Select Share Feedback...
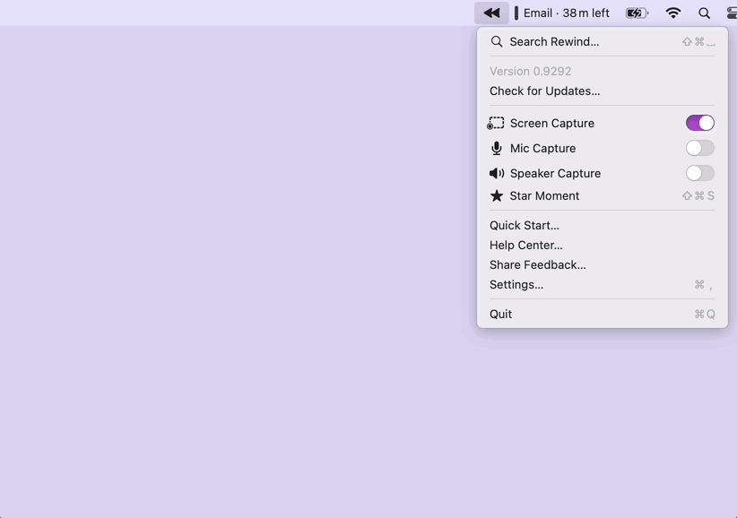Screen dimensions: 737x518 coord(537,265)
